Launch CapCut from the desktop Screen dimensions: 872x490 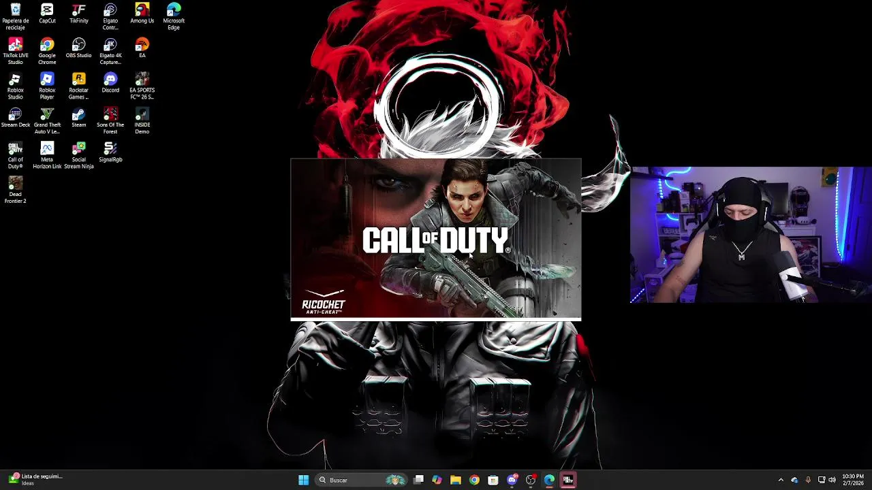click(x=47, y=14)
